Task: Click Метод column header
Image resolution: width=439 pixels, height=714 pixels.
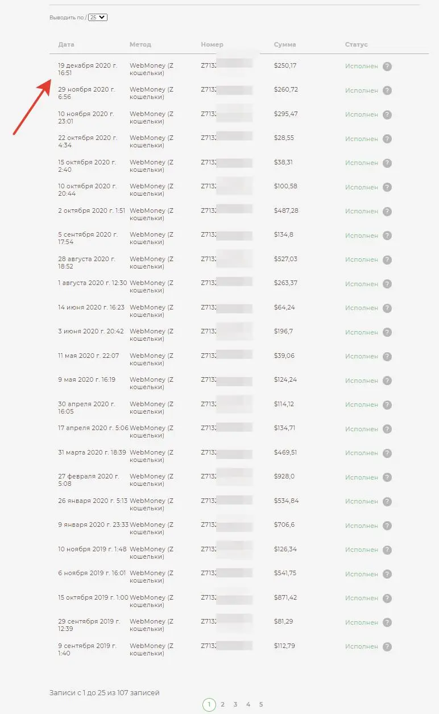Action: [140, 44]
